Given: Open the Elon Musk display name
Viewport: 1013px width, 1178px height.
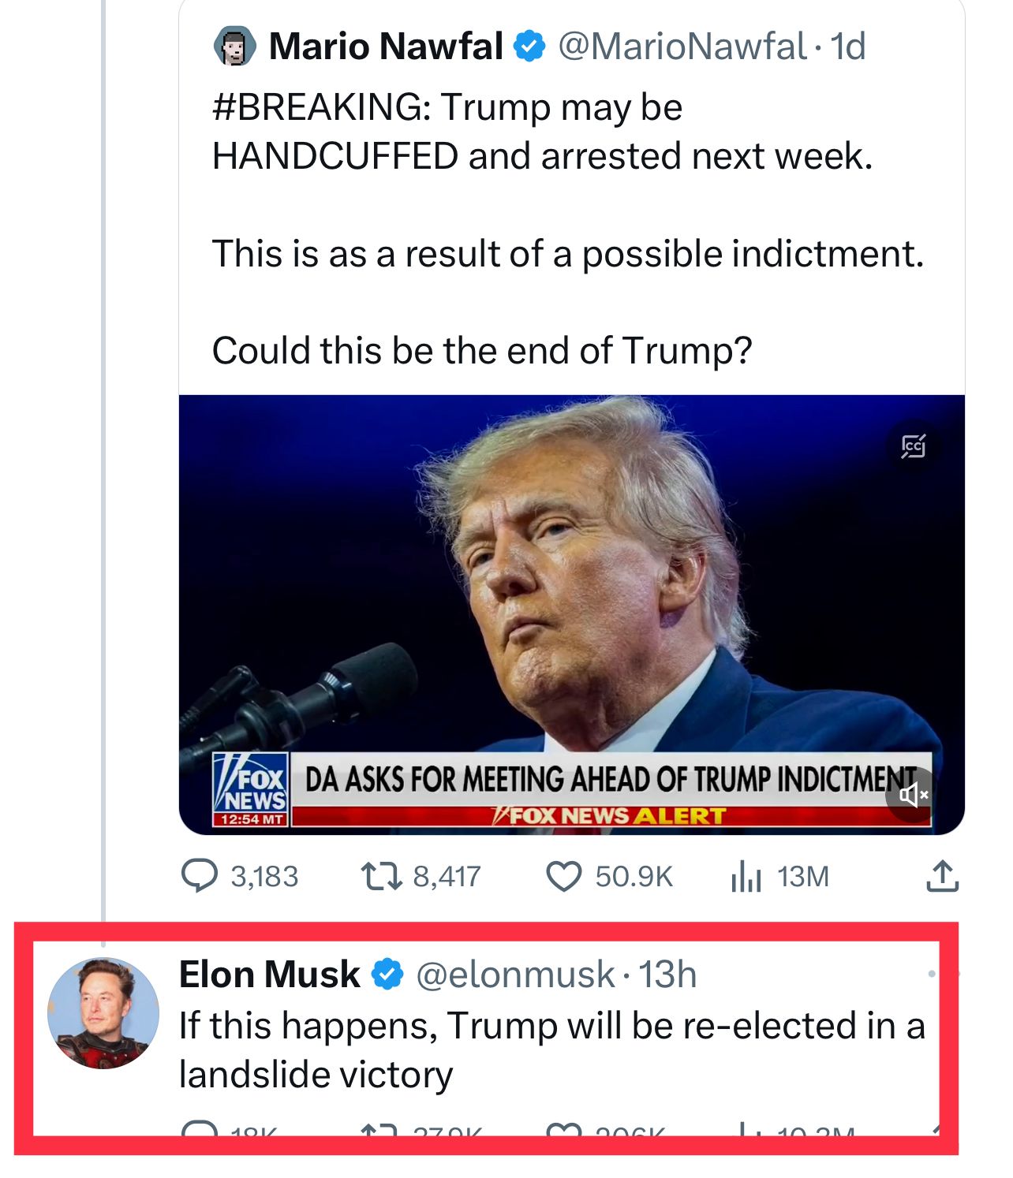Looking at the screenshot, I should click(269, 975).
